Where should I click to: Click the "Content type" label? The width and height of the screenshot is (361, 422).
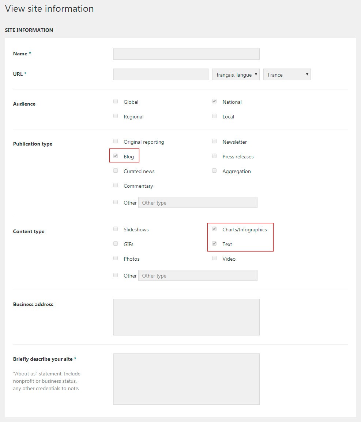pos(29,231)
